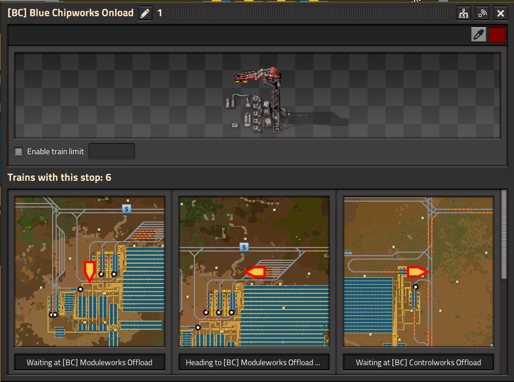The width and height of the screenshot is (514, 382).
Task: Open minimap of train heading to Moduleworks Offload
Action: tap(254, 271)
